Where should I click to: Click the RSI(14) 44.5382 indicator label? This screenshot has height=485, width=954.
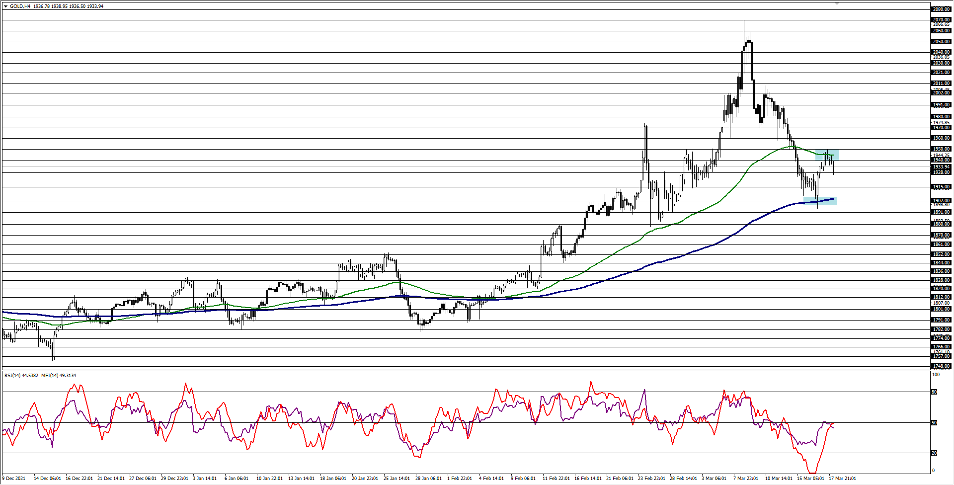coord(21,376)
